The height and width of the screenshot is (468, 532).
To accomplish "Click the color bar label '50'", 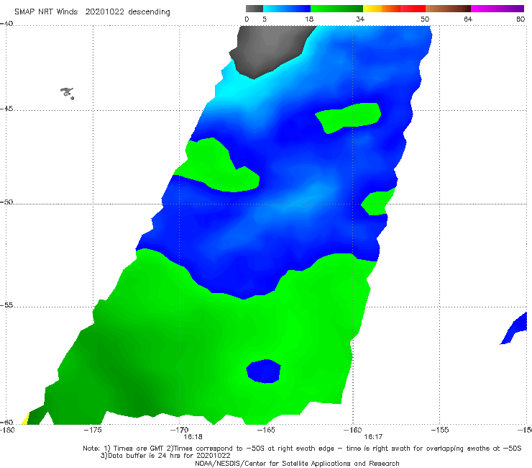I will coord(425,19).
